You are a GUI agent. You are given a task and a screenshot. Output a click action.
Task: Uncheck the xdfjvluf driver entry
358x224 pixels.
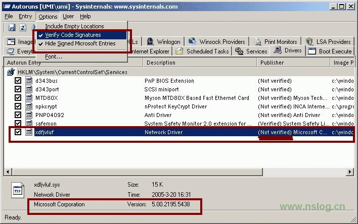click(18, 132)
